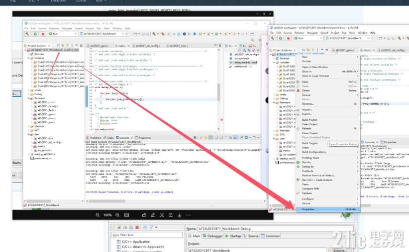
Task: Click filter funnel icon in debug dialog
Action: (x=151, y=227)
